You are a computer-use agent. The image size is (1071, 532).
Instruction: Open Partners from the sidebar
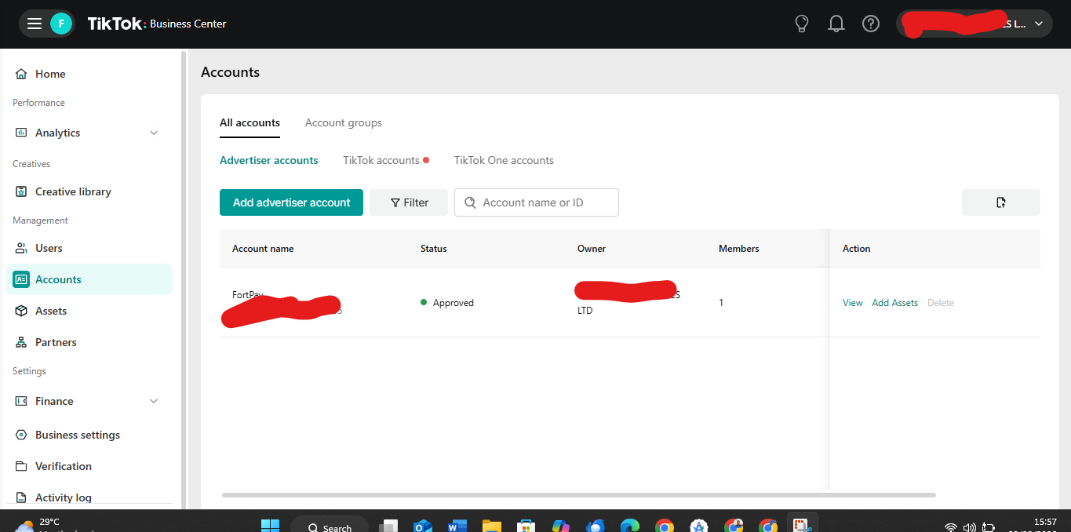coord(56,342)
